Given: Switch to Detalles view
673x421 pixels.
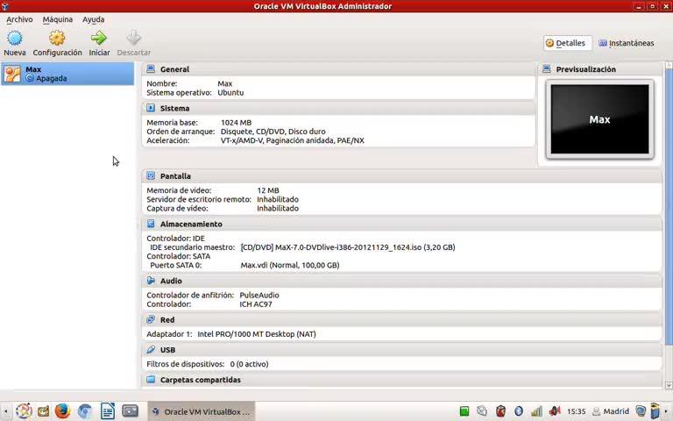Looking at the screenshot, I should pyautogui.click(x=565, y=43).
